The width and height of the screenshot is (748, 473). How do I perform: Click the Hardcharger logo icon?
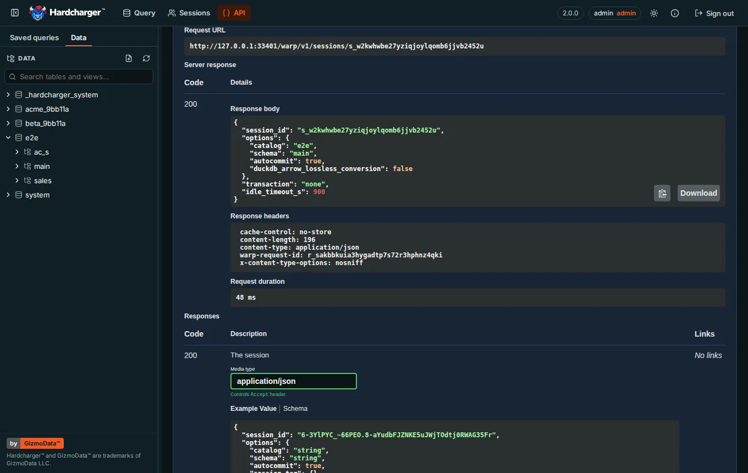[37, 13]
